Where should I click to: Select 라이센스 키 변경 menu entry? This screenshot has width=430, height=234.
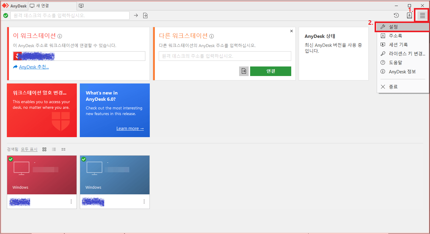(x=403, y=54)
